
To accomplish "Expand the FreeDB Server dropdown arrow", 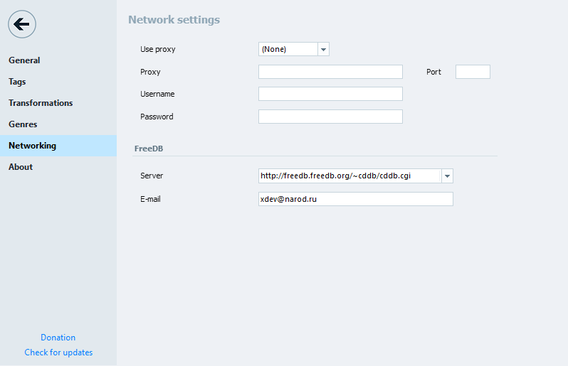I will coord(448,176).
